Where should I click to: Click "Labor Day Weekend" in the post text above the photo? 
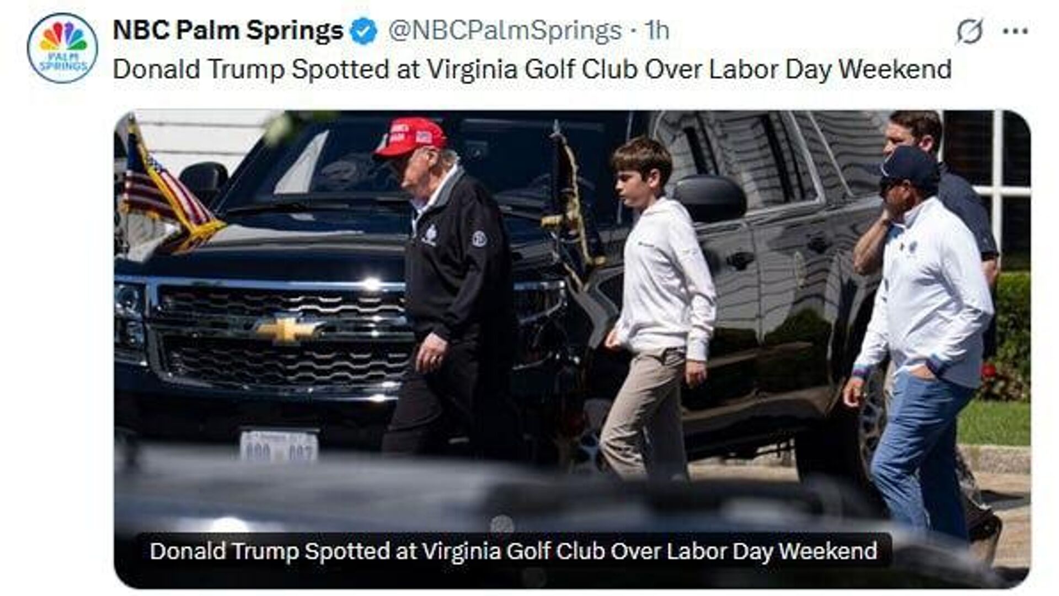click(830, 70)
